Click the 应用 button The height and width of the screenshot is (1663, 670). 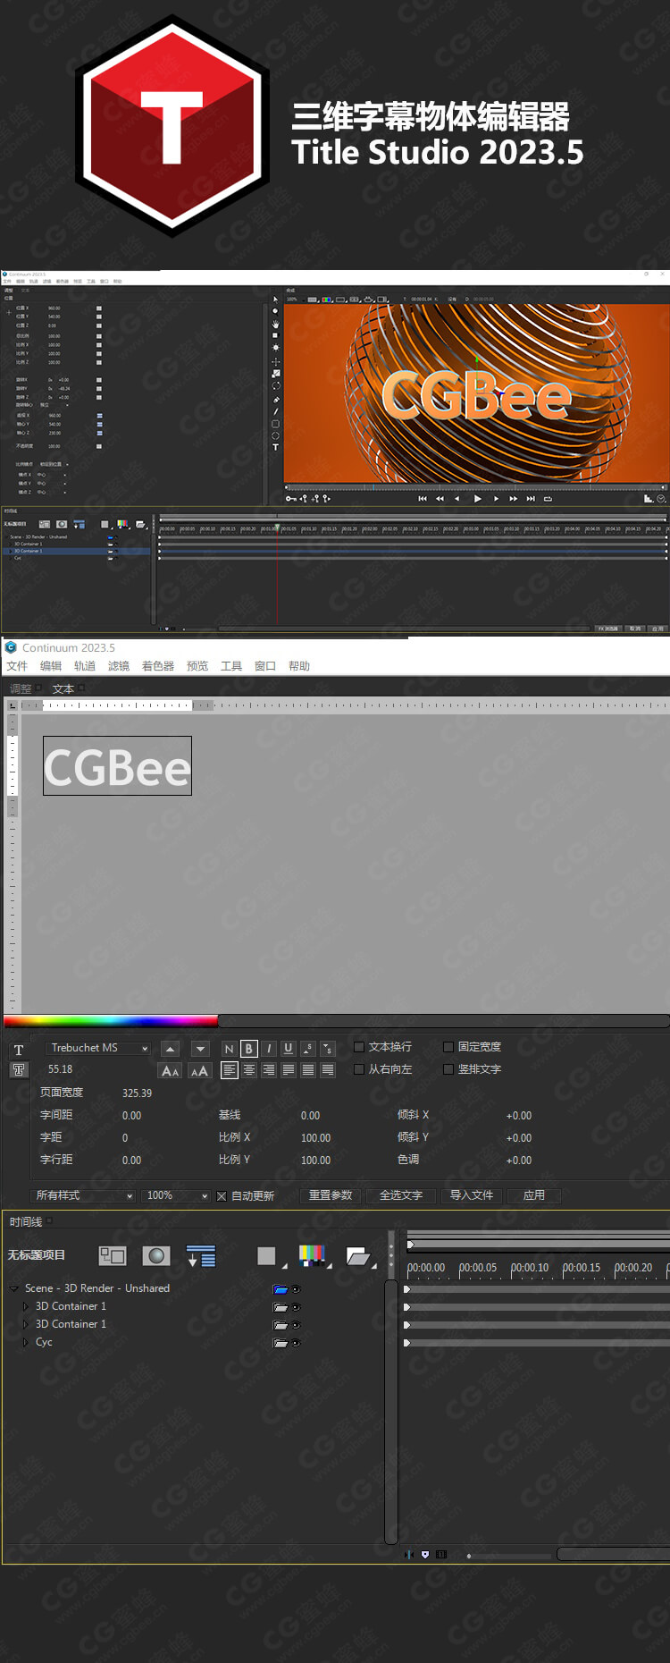coord(534,1195)
